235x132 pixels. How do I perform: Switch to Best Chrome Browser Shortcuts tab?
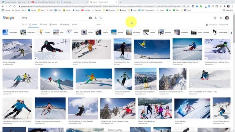(44, 2)
